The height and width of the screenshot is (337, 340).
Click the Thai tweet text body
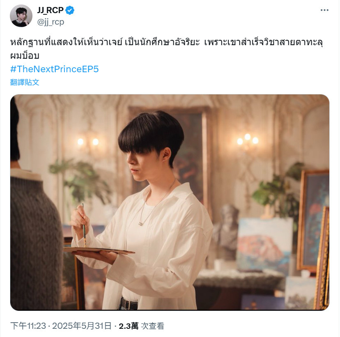point(167,49)
